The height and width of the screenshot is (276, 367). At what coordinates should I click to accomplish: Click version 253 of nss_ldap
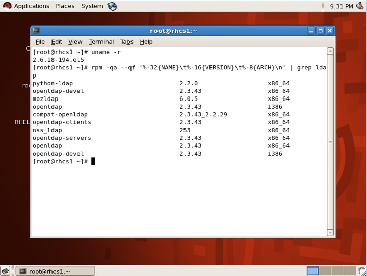click(x=185, y=130)
